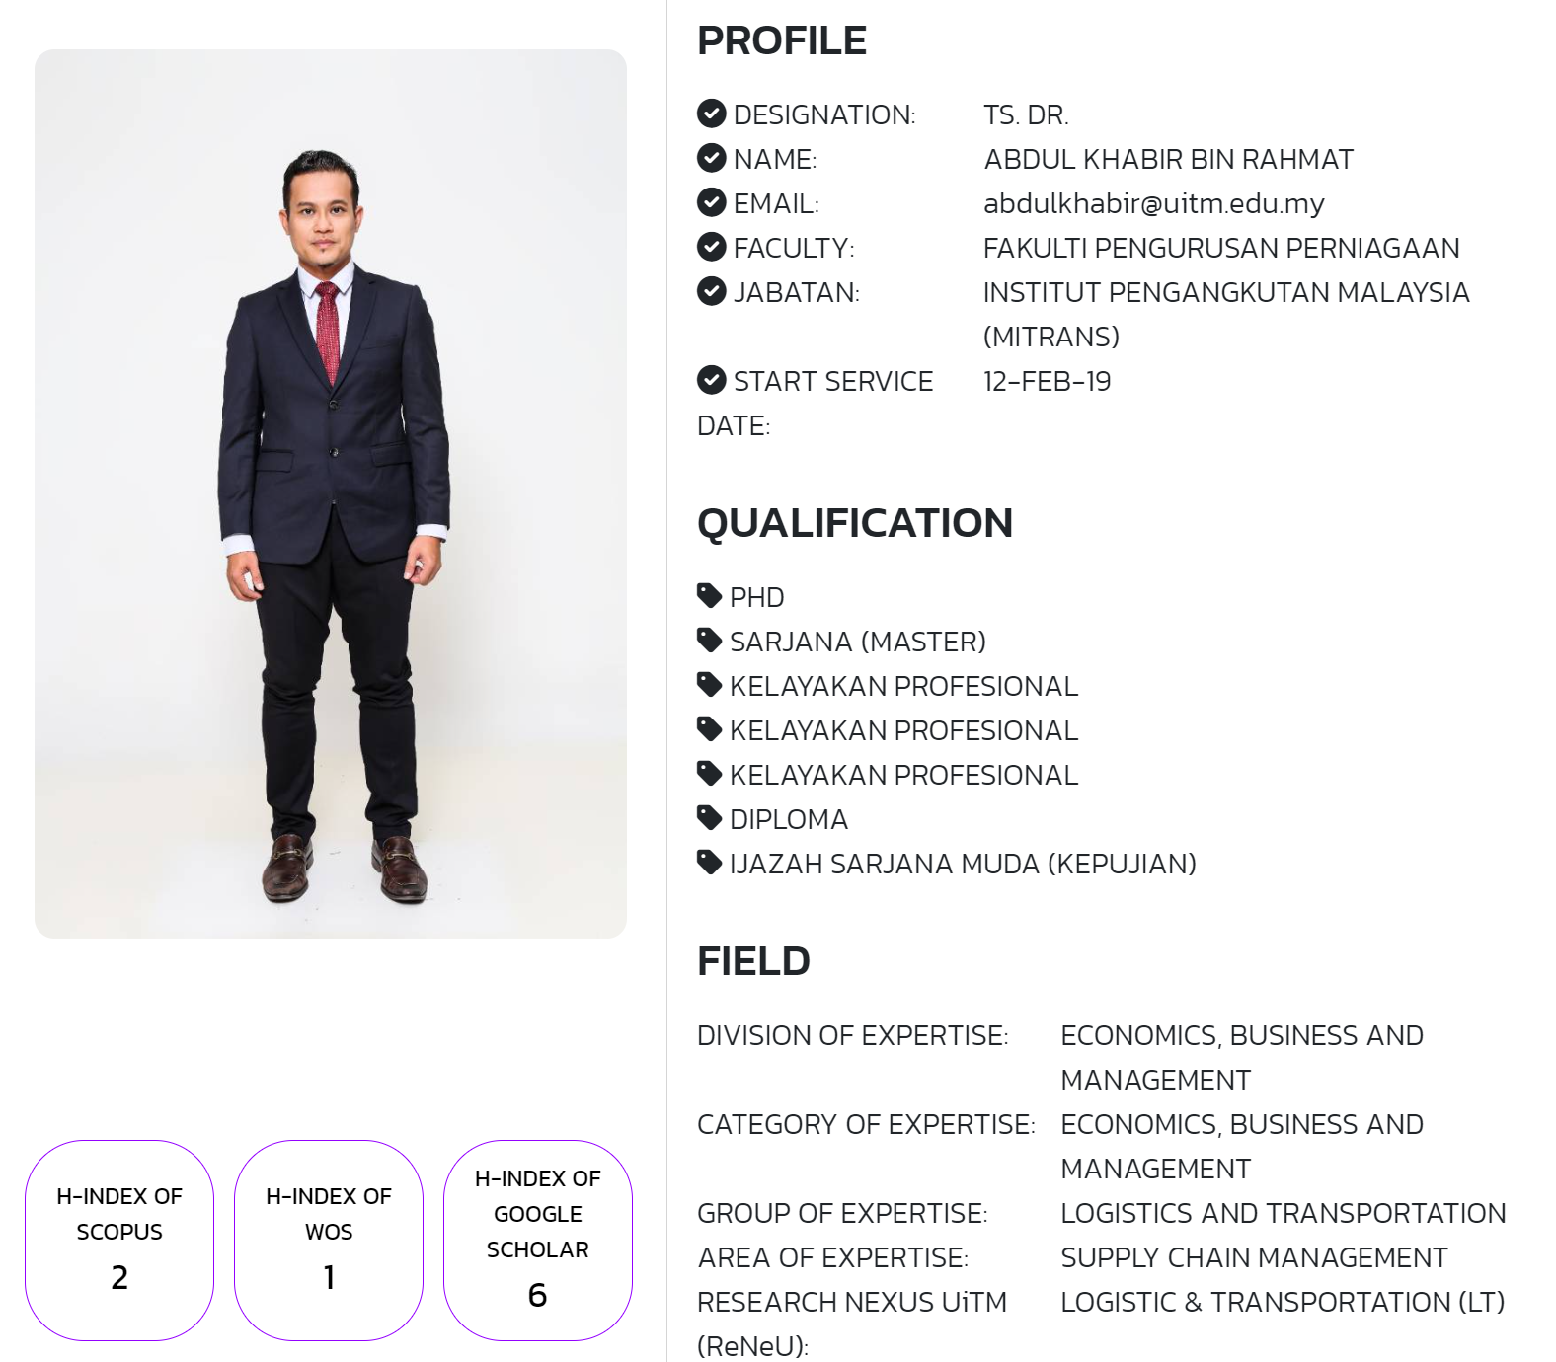
Task: Click the check icon next to EMAIL
Action: click(x=711, y=202)
